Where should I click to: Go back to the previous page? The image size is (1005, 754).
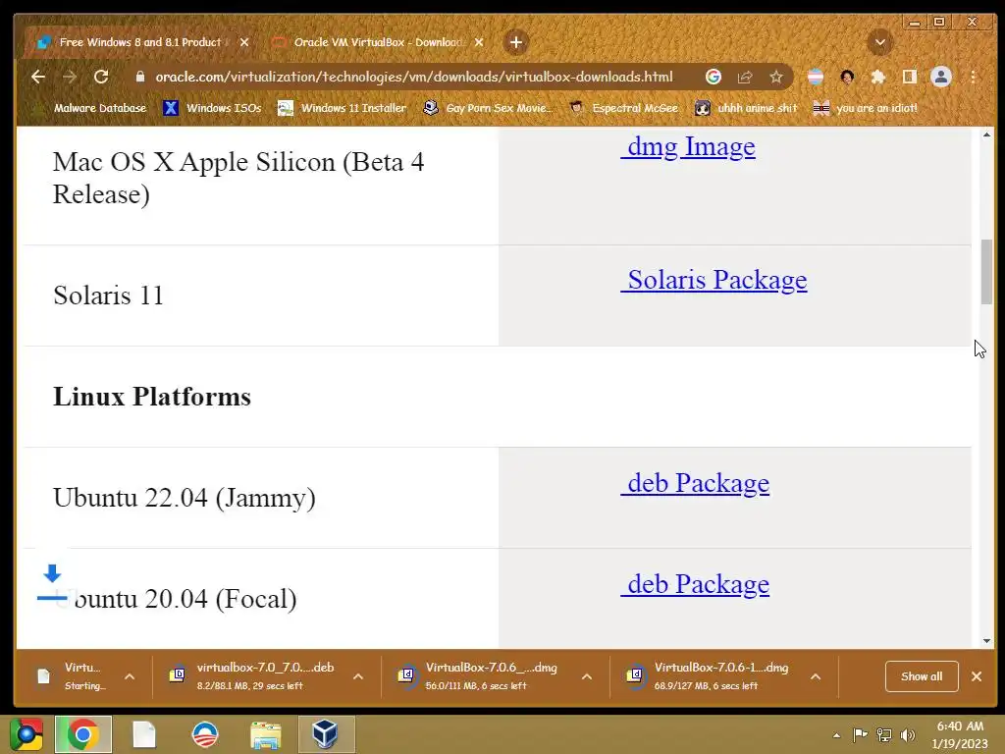pos(38,77)
